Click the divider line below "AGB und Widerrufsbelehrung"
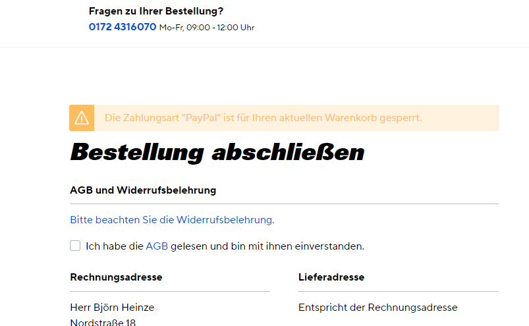This screenshot has height=326, width=529. (x=284, y=204)
